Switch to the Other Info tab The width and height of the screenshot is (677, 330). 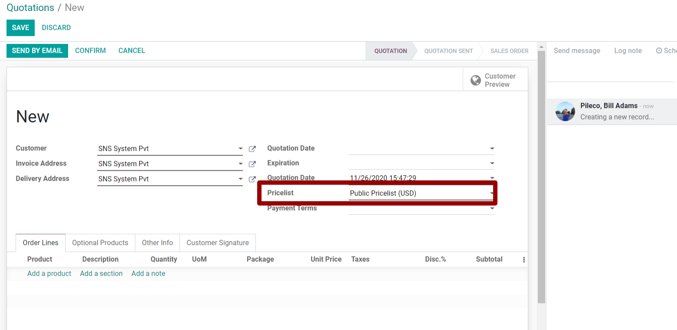157,243
